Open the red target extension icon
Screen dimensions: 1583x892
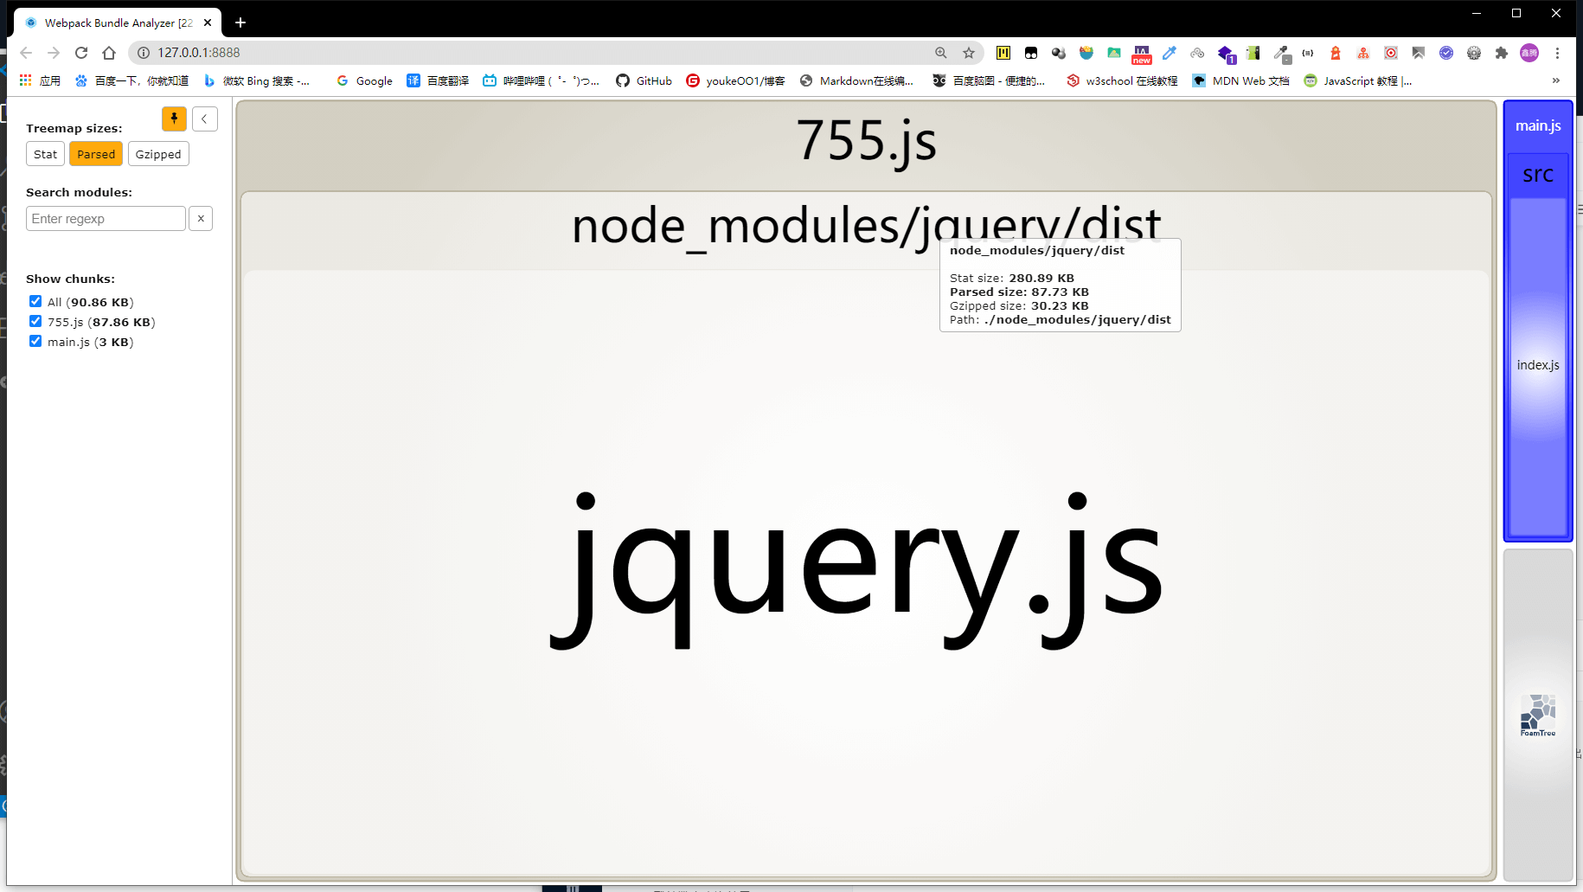click(1391, 53)
